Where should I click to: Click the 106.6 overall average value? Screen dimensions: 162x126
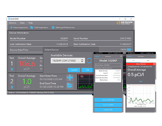tap(27, 63)
